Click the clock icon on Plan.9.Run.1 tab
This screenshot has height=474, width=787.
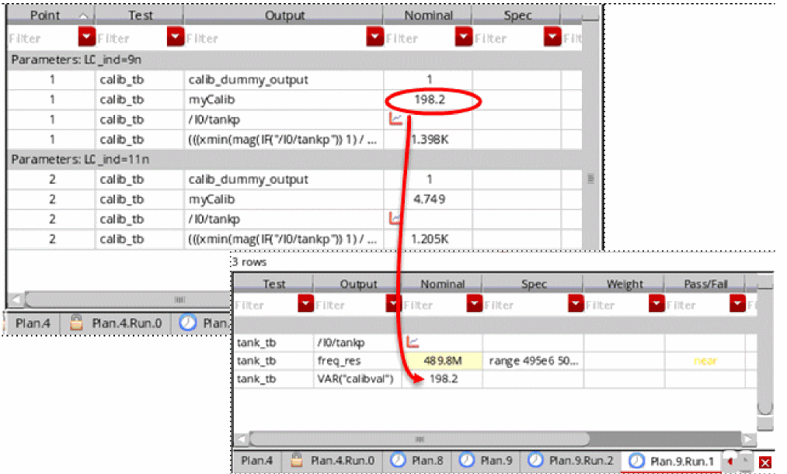pyautogui.click(x=636, y=460)
